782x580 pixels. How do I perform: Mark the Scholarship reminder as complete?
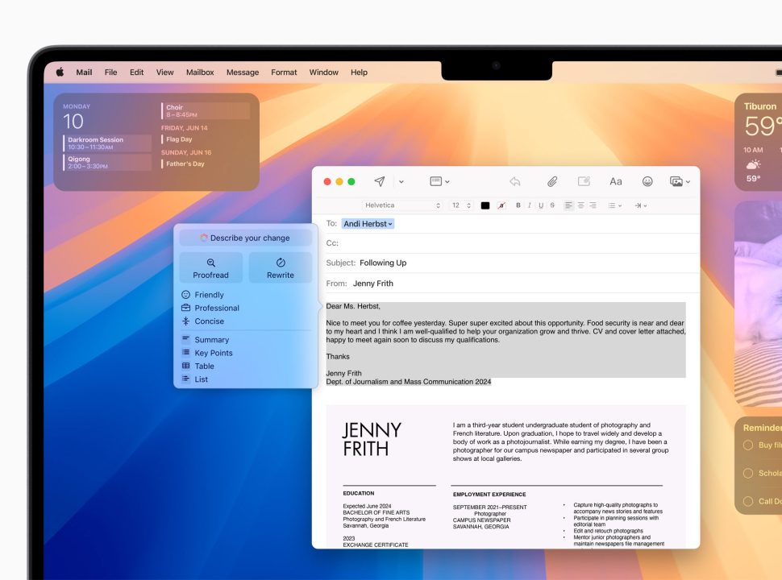coord(747,473)
